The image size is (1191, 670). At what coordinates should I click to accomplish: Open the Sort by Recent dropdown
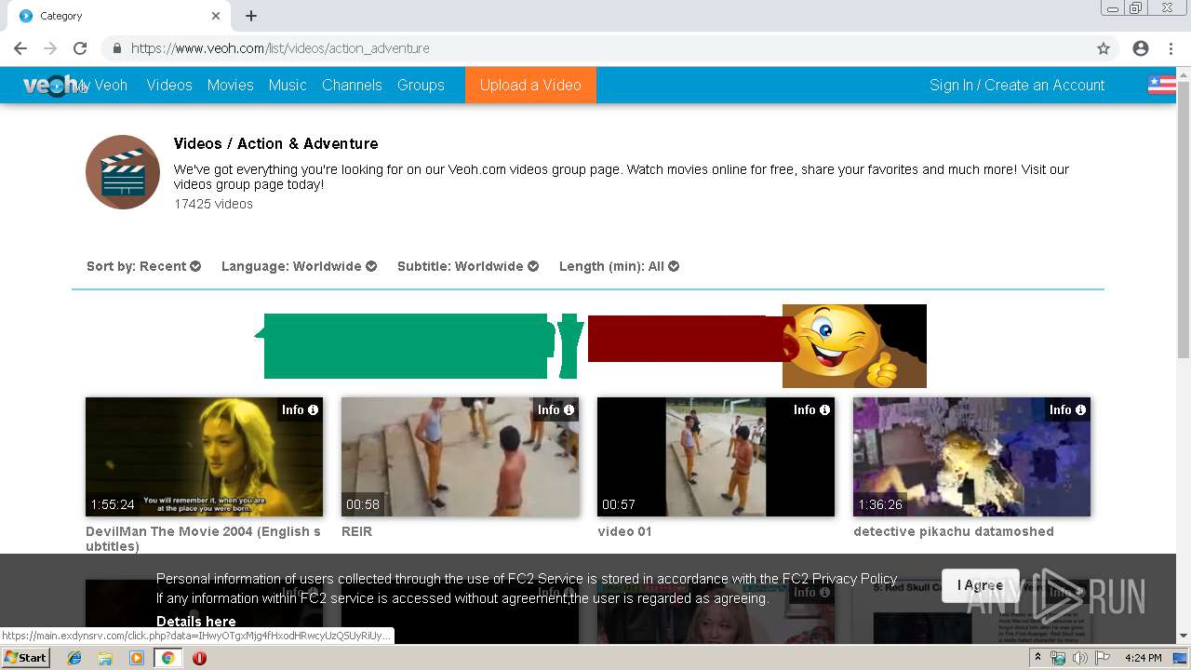pyautogui.click(x=143, y=266)
